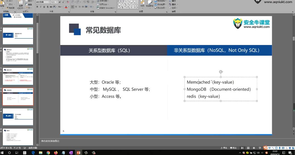Open Shape Fill option

click(160, 1)
